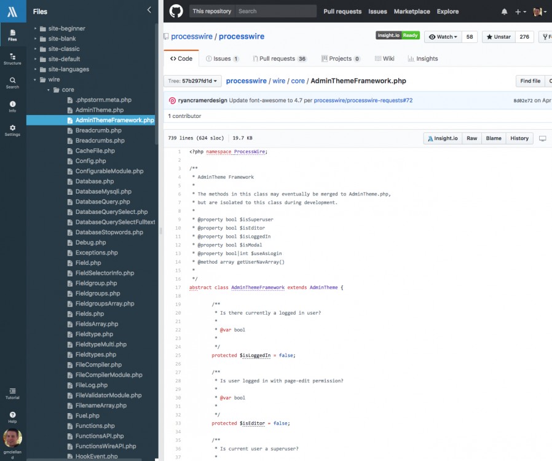The width and height of the screenshot is (552, 461).
Task: Open the Tree 57b297fd1d branch dropdown
Action: 192,81
